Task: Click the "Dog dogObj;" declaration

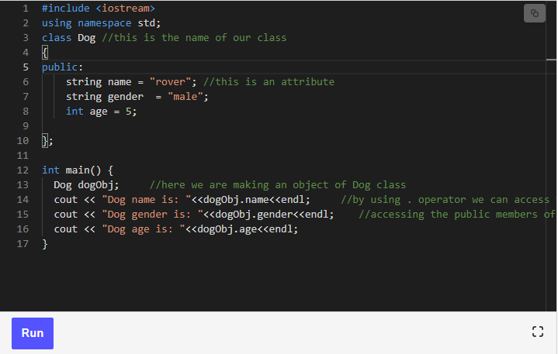Action: click(x=86, y=185)
